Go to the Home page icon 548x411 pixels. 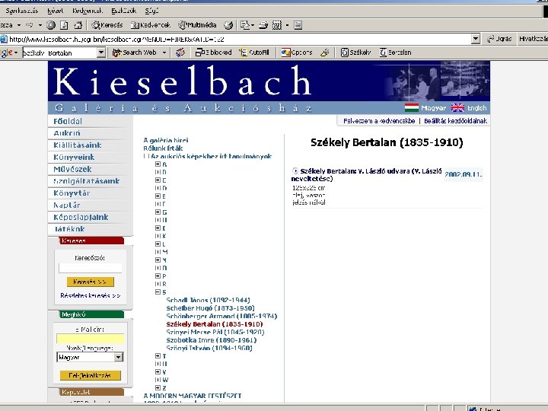78,25
